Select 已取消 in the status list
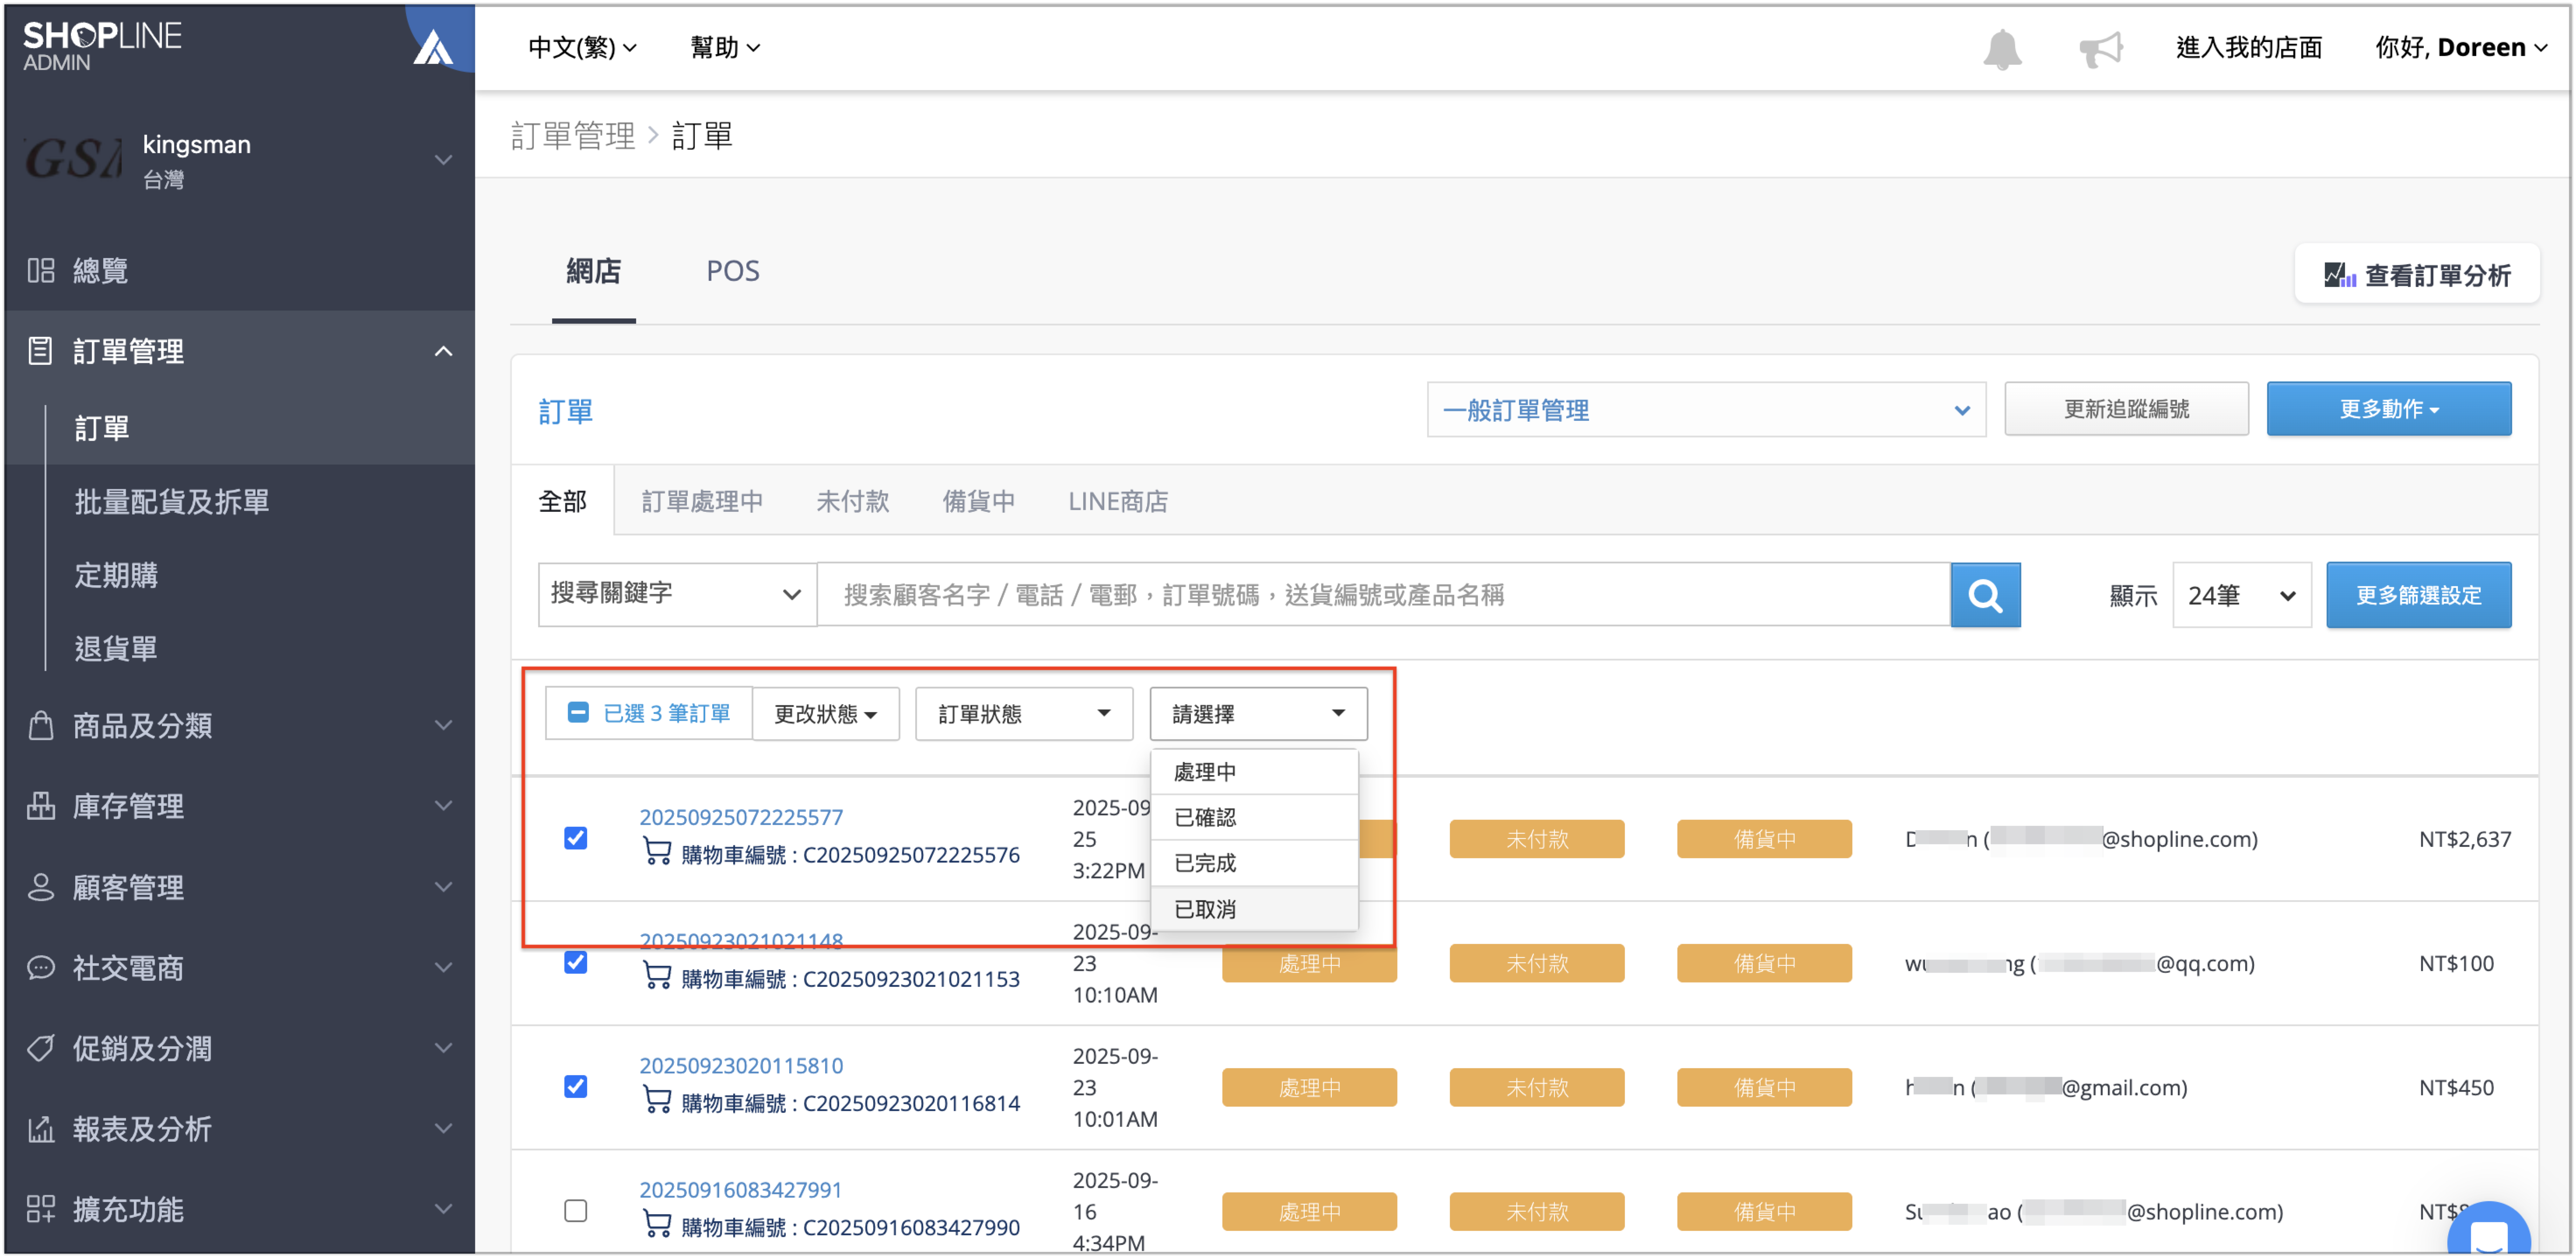 1254,909
